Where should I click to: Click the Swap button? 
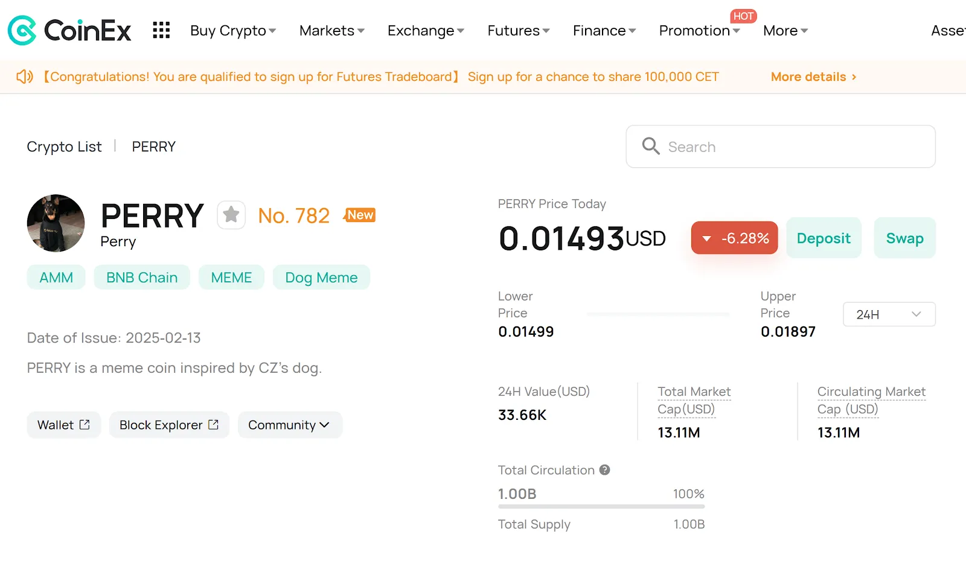pyautogui.click(x=904, y=238)
